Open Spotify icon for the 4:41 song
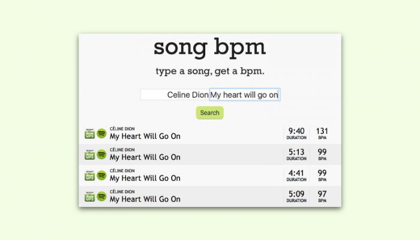The height and width of the screenshot is (240, 420). [101, 175]
